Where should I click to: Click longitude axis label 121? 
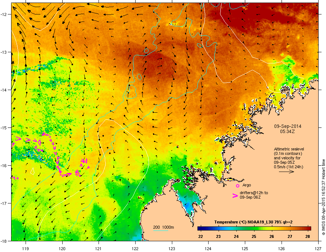click(99, 248)
